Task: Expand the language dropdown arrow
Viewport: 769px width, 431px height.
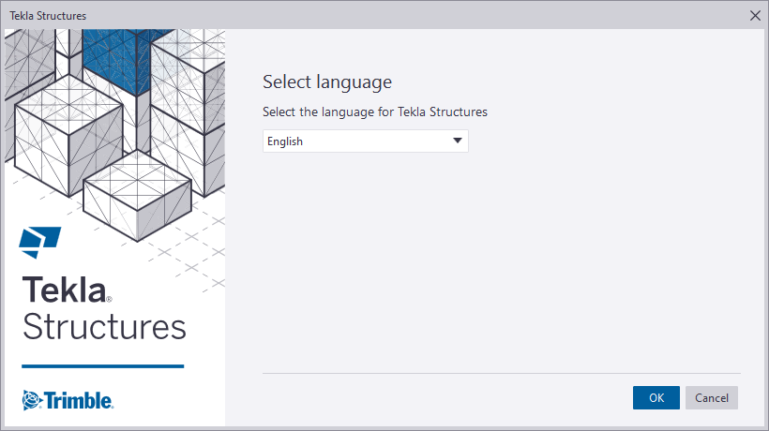Action: pos(458,141)
